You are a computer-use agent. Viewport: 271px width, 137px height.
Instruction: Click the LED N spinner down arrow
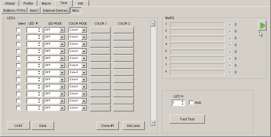(x=182, y=104)
